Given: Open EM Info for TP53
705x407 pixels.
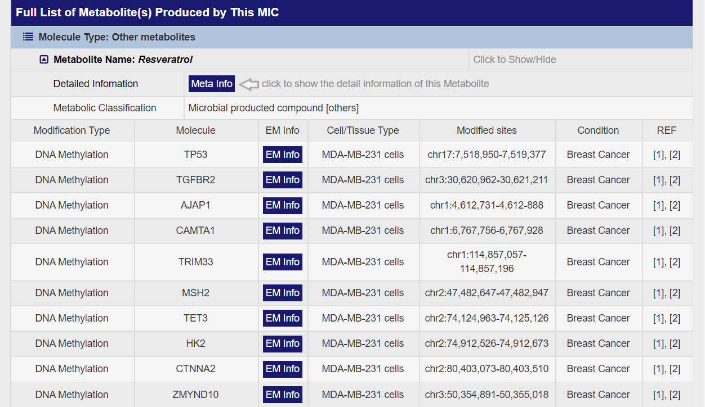Looking at the screenshot, I should click(283, 155).
